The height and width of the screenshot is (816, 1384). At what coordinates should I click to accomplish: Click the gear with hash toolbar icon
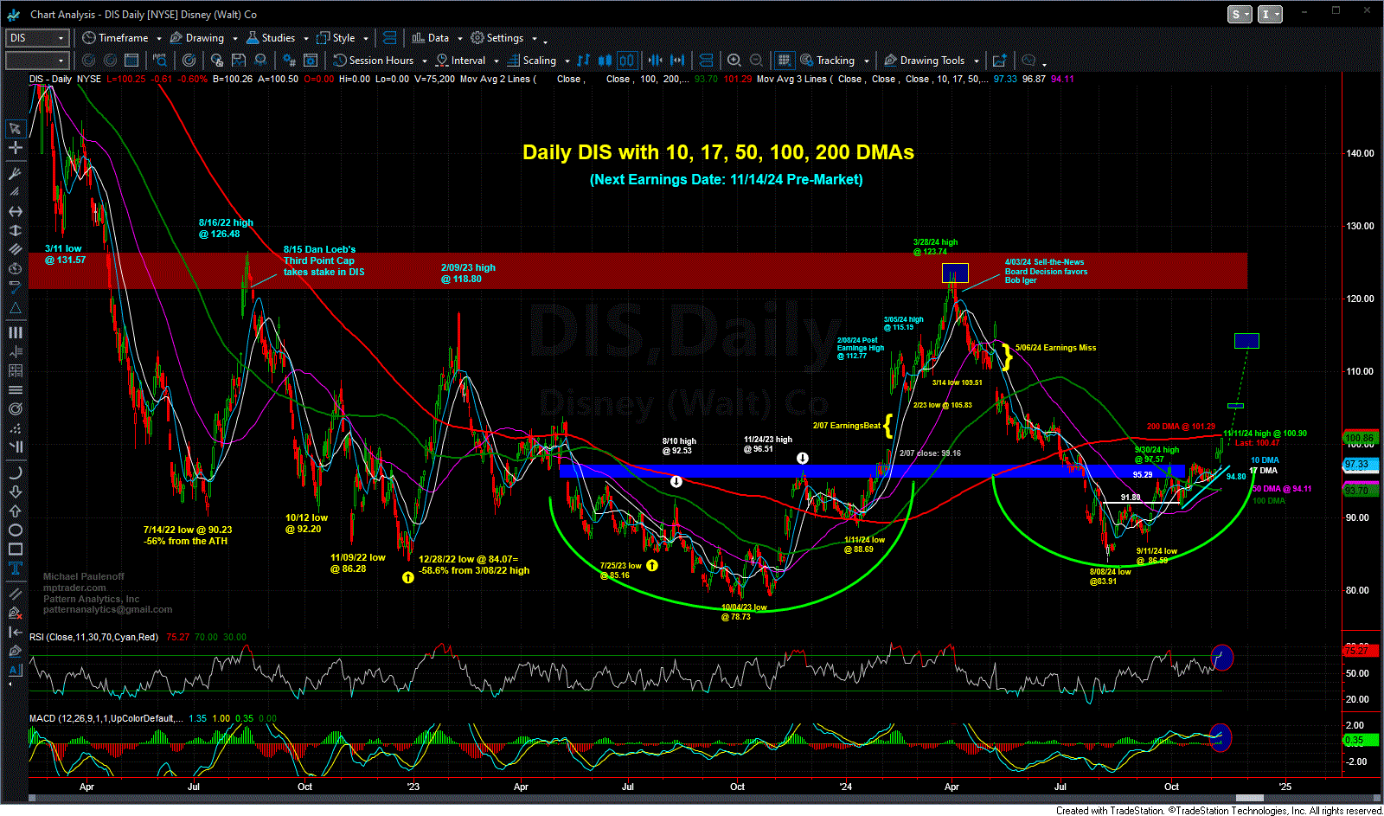(x=289, y=61)
